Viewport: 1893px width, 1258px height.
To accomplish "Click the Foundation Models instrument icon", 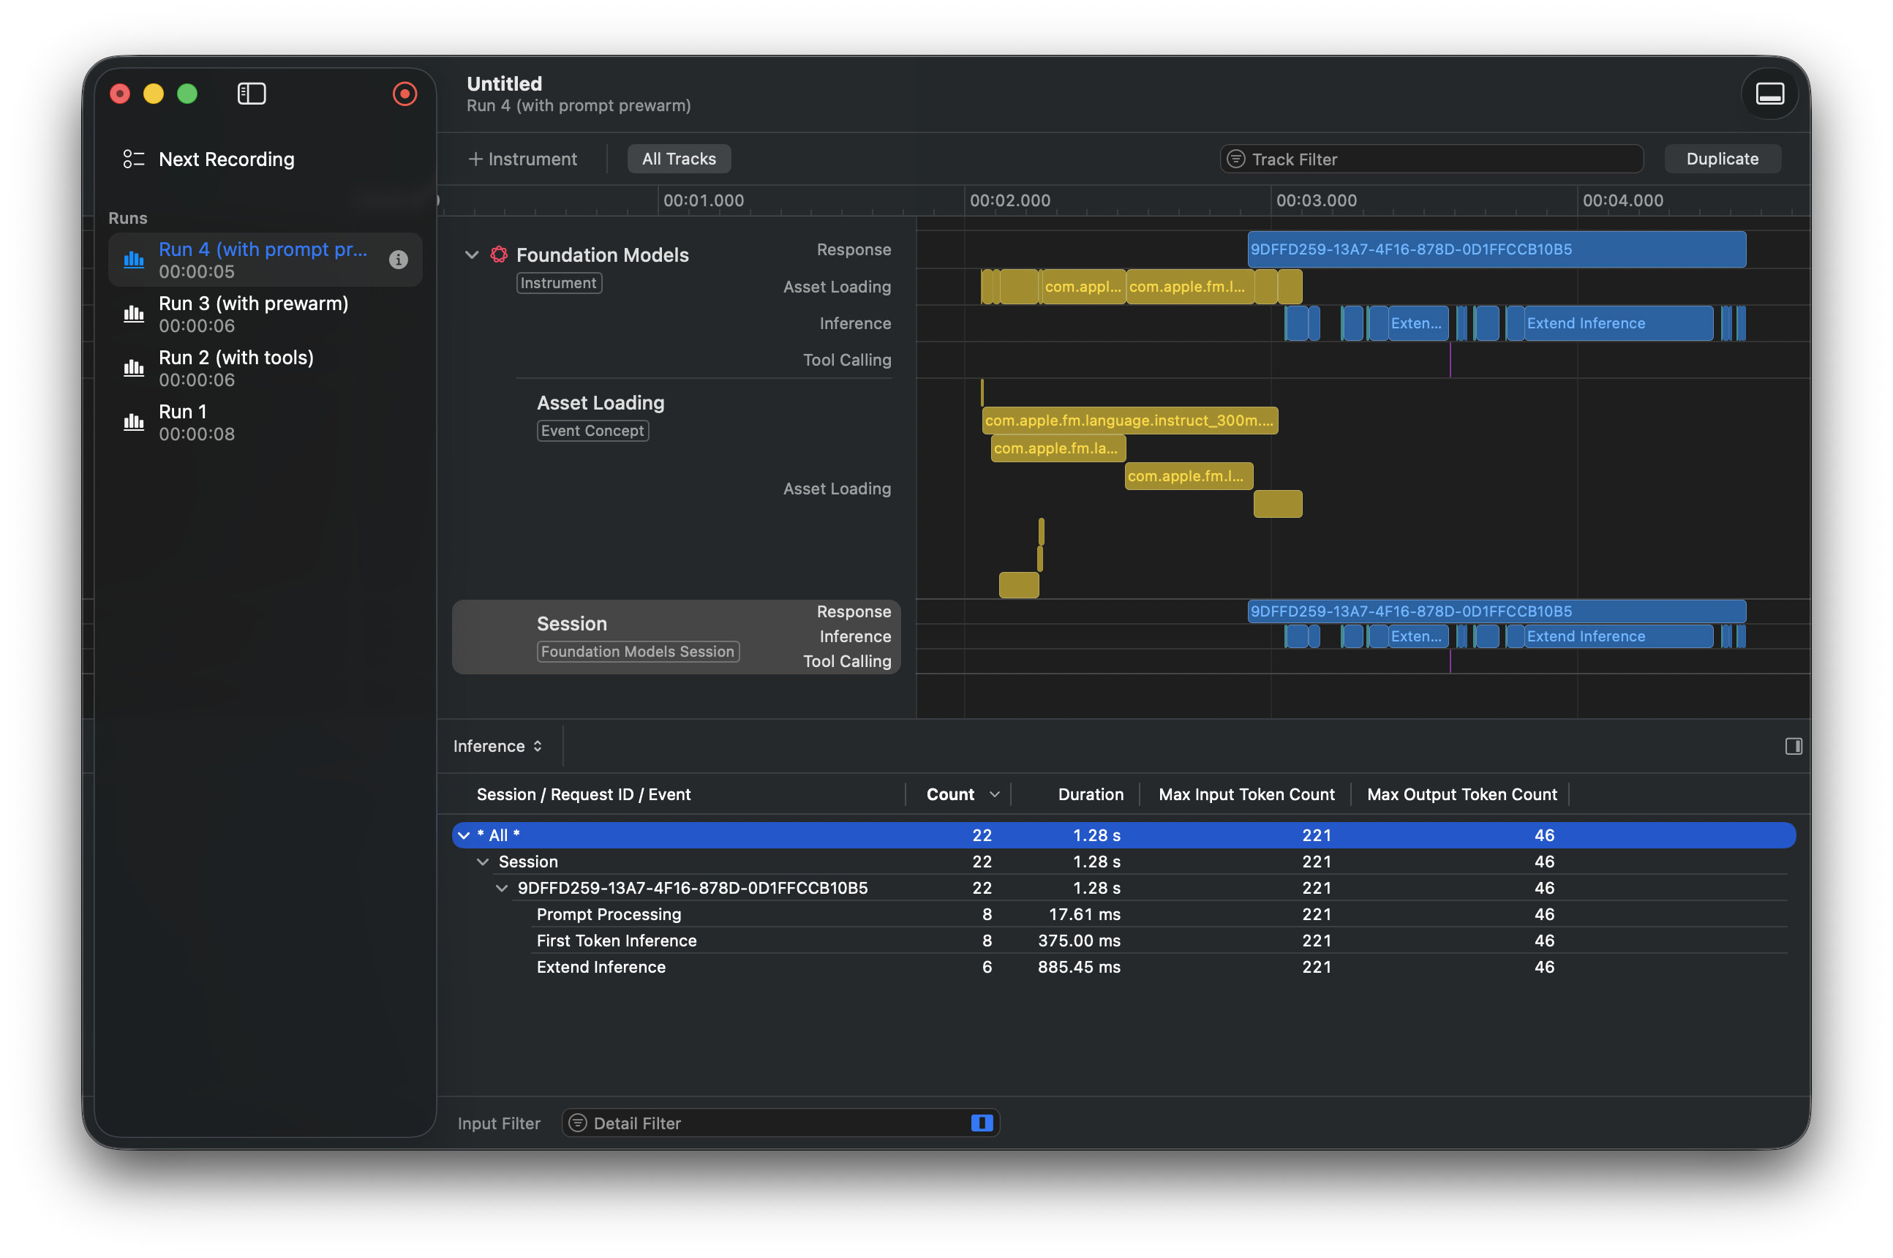I will (498, 255).
